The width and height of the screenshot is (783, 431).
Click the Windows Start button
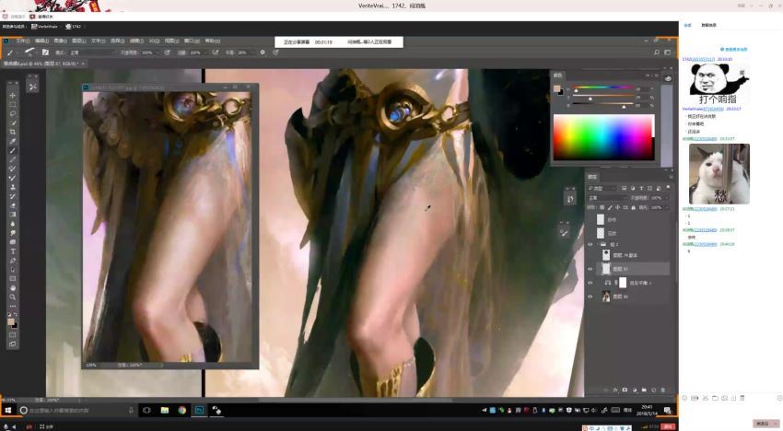coord(8,410)
